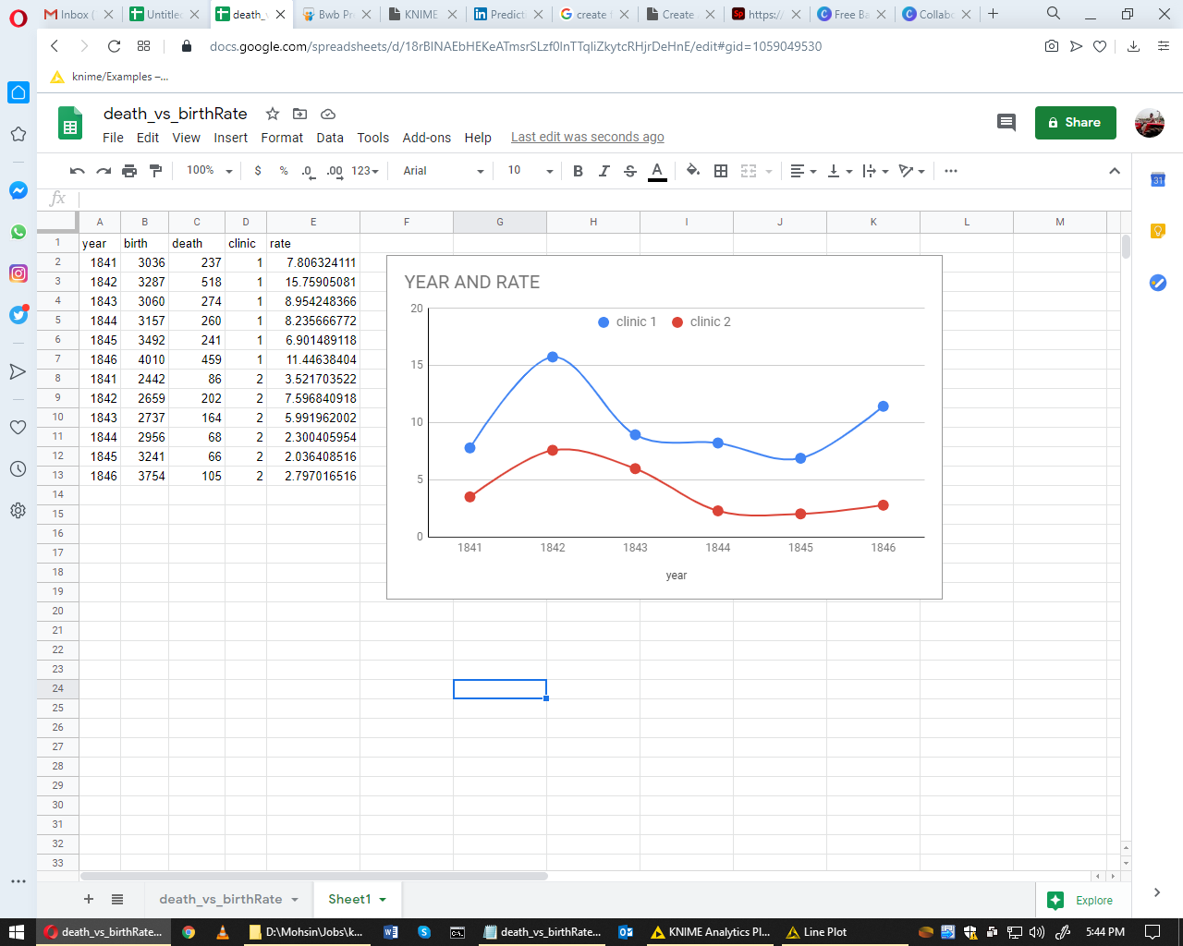The image size is (1183, 946).
Task: Open the Arial font dropdown
Action: 443,171
